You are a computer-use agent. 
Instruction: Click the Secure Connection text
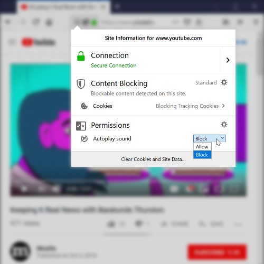(x=114, y=65)
